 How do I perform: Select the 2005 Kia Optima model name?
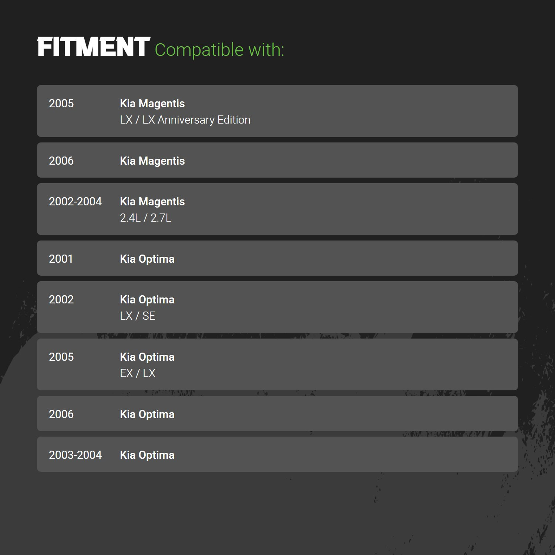(147, 357)
